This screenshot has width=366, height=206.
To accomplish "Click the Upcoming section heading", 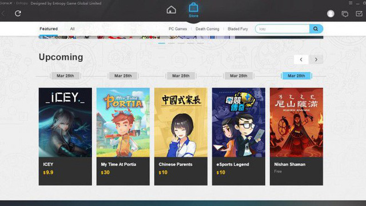I will point(61,57).
